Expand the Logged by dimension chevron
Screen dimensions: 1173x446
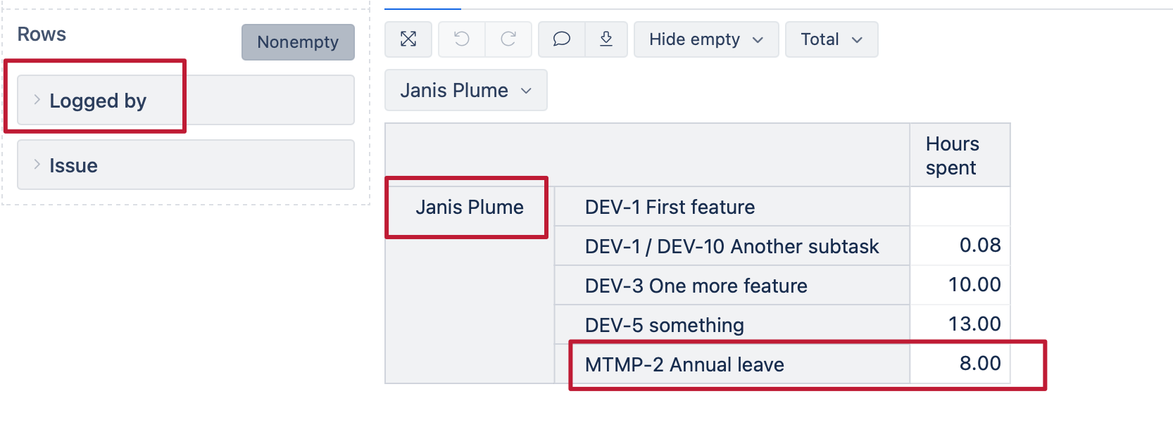pos(37,100)
